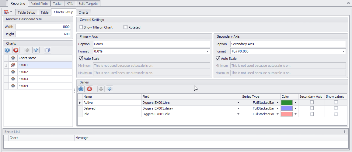Screen dimensions: 352x152
Task: Add a new series with plus icon
Action: click(81, 89)
